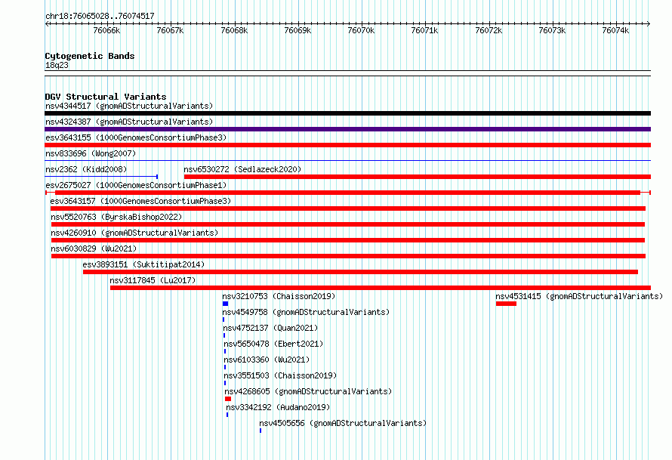
Task: Click the small blue nsv3210753 block
Action: tap(226, 304)
